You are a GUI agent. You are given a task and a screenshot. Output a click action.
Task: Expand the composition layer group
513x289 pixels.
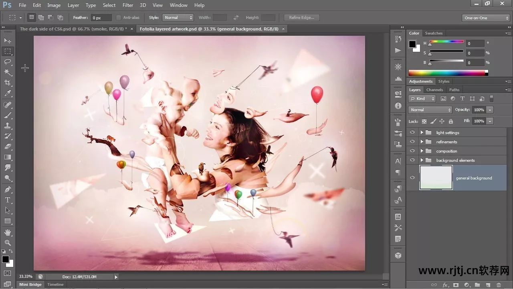click(x=422, y=151)
